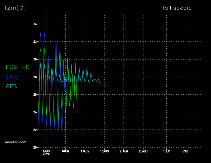Click the 26 temperature tick label

point(35,94)
